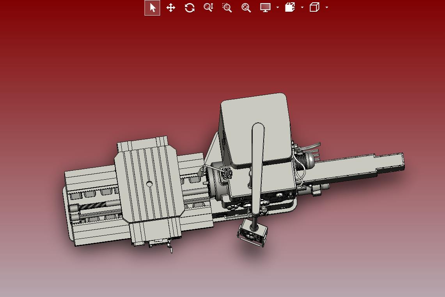Pick the Zoom in/out magnifier tool

(x=208, y=7)
